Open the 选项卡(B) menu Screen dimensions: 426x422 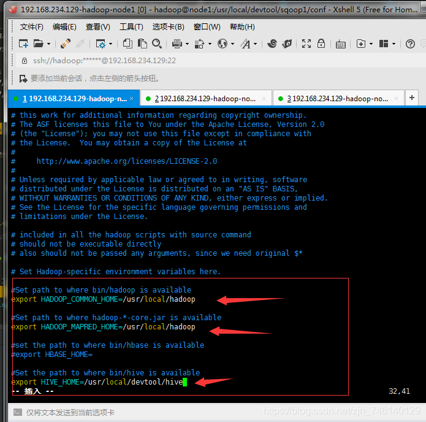(168, 27)
